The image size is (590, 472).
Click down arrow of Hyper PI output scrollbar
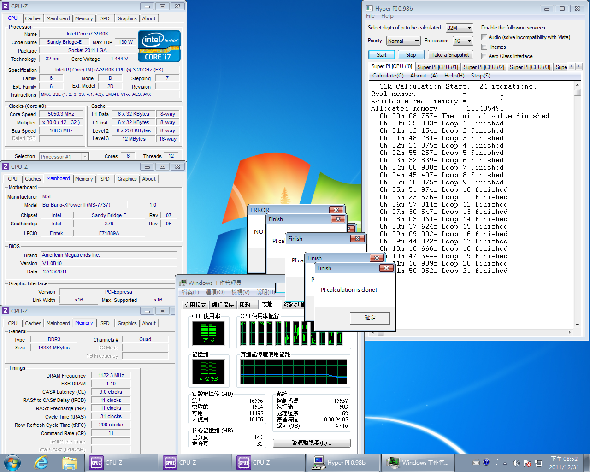coord(578,324)
